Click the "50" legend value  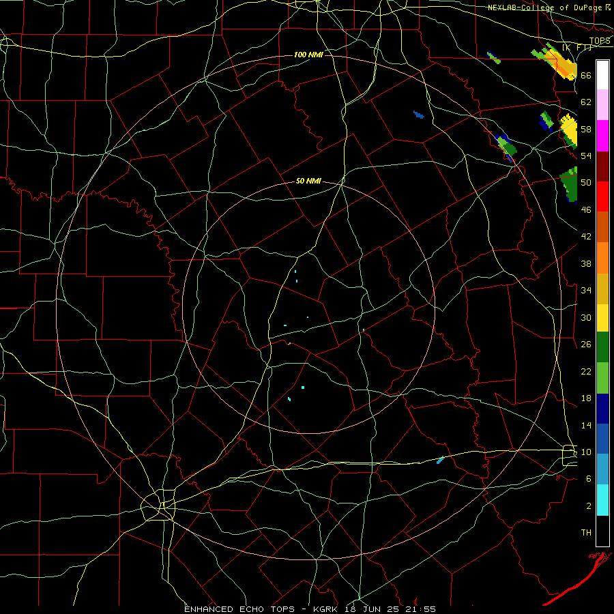(x=586, y=183)
